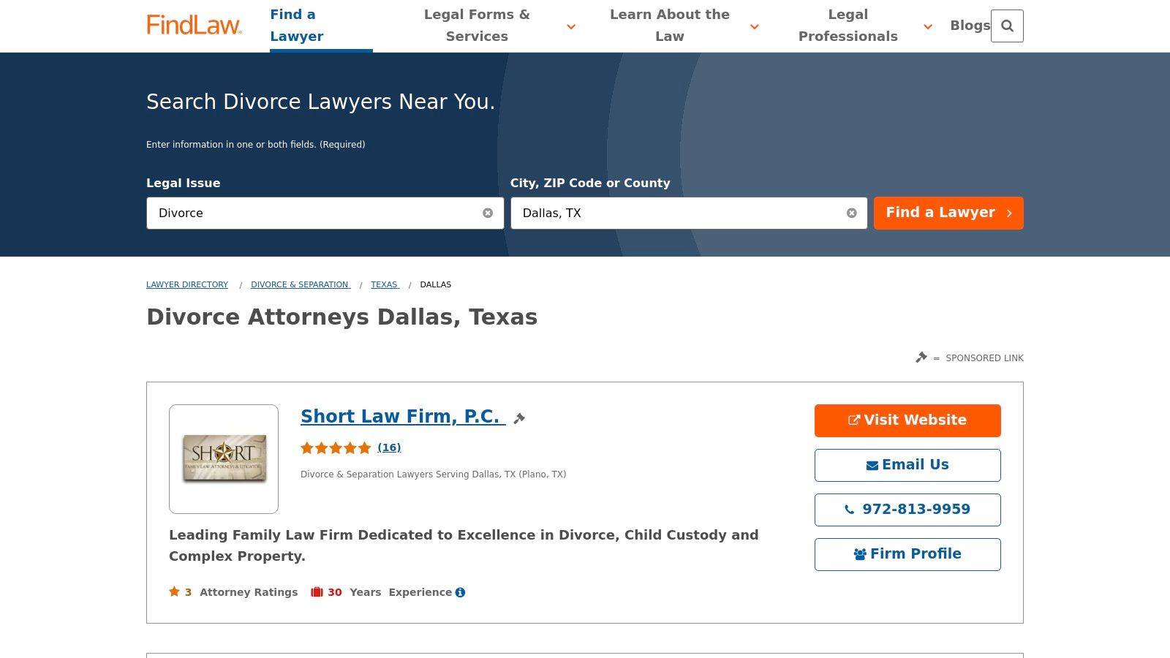Click the info icon beside Experience
This screenshot has height=658, width=1170.
click(460, 592)
